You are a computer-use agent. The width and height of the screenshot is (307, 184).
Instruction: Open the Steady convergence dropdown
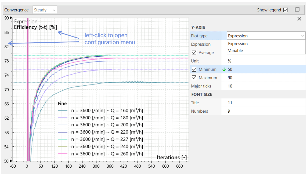coord(45,10)
